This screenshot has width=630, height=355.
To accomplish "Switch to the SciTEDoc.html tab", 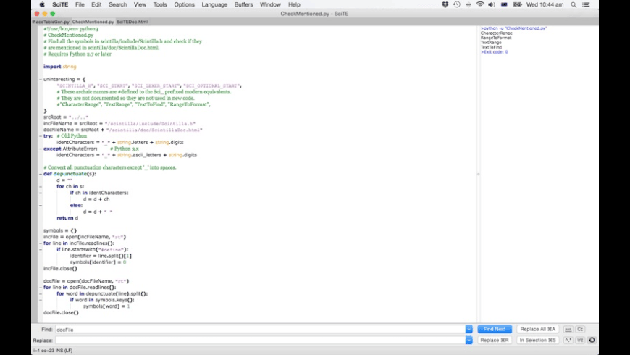I will [x=132, y=22].
